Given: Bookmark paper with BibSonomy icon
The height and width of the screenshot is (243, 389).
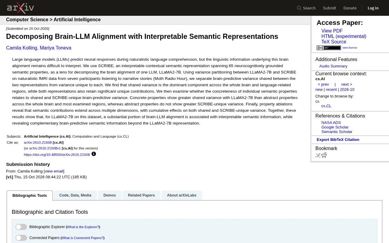Looking at the screenshot, I should pyautogui.click(x=318, y=156).
